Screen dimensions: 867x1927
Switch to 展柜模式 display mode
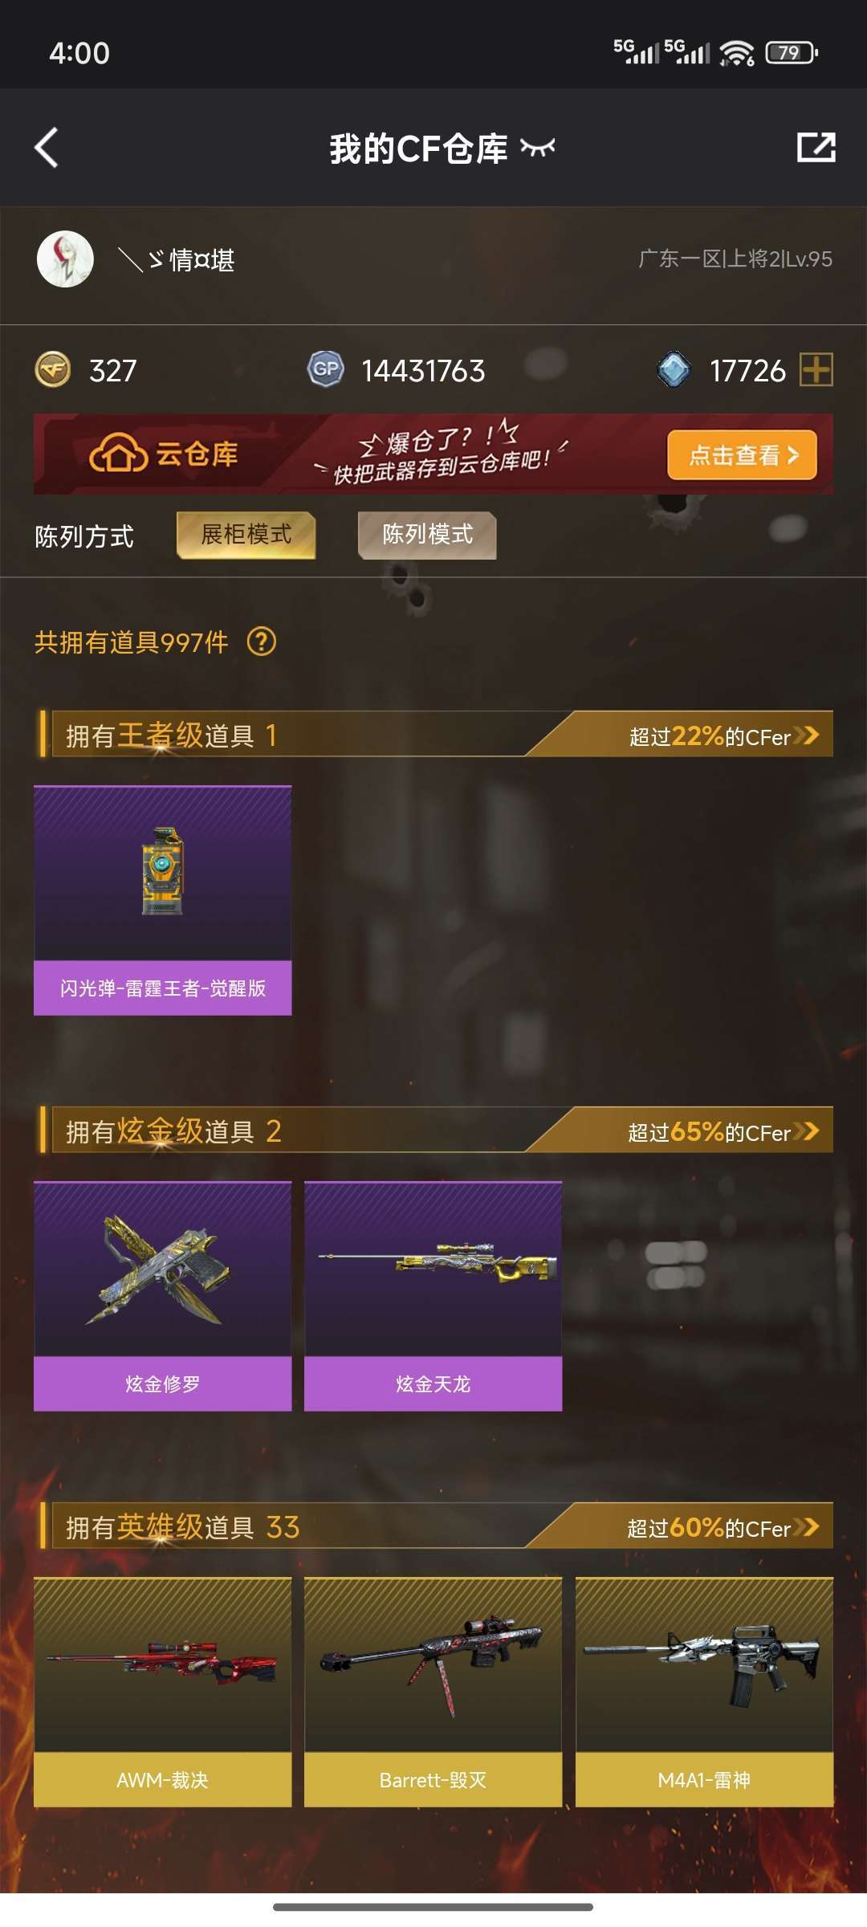point(246,535)
